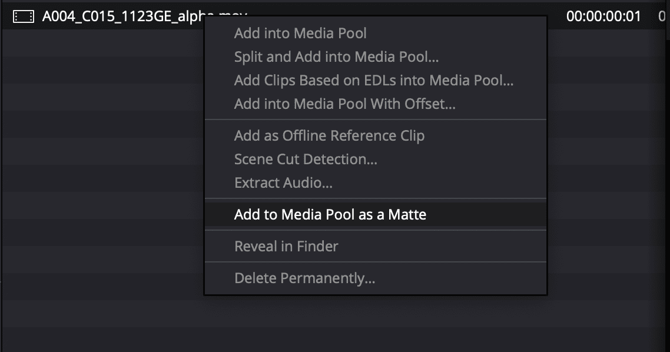This screenshot has width=670, height=352.
Task: Select the A004_C015_1123GE_alpha file name
Action: point(118,17)
